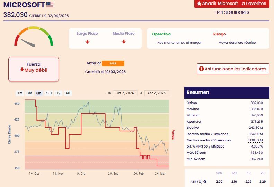
Task: Click the Efectivo medio 21 sesiones value
Action: pyautogui.click(x=256, y=134)
